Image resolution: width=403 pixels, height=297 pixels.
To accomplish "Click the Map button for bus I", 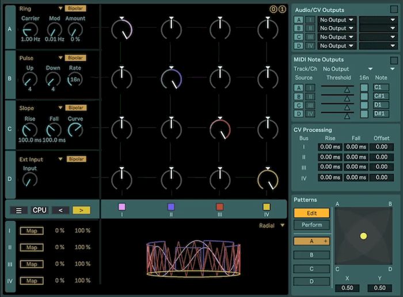I will (31, 231).
